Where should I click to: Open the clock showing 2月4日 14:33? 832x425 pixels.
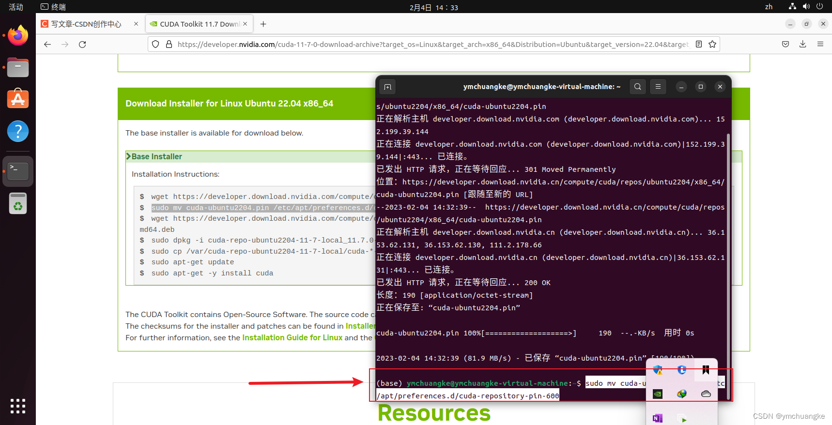coord(433,7)
